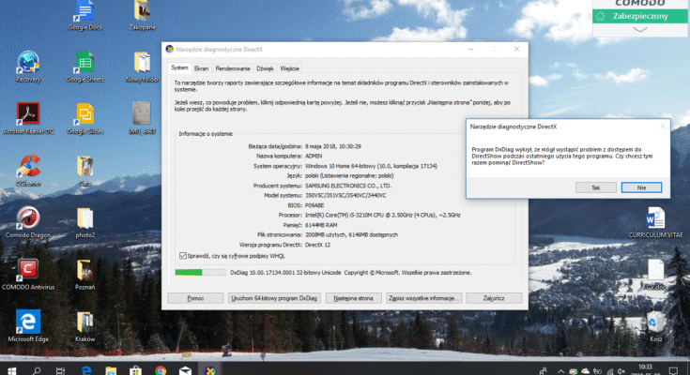Viewport: 690px width, 375px height.
Task: Click the network Wi-Fi tray icon
Action: [610, 371]
